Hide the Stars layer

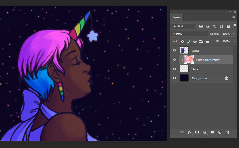tap(174, 69)
